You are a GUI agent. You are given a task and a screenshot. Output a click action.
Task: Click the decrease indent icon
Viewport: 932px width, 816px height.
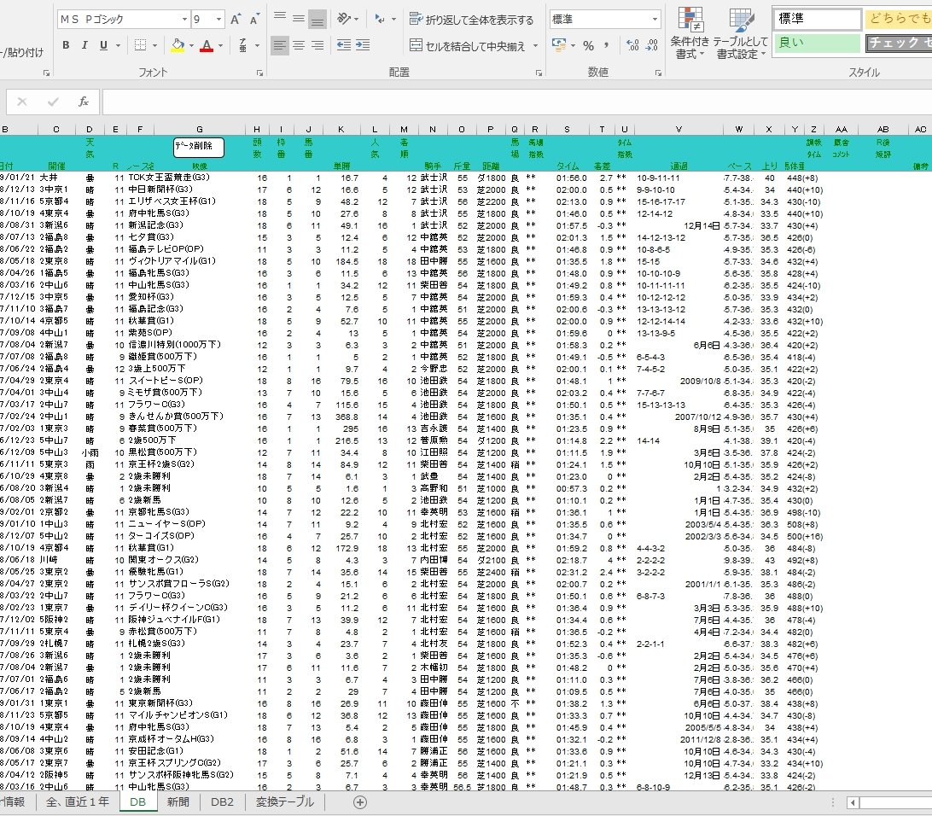[344, 45]
